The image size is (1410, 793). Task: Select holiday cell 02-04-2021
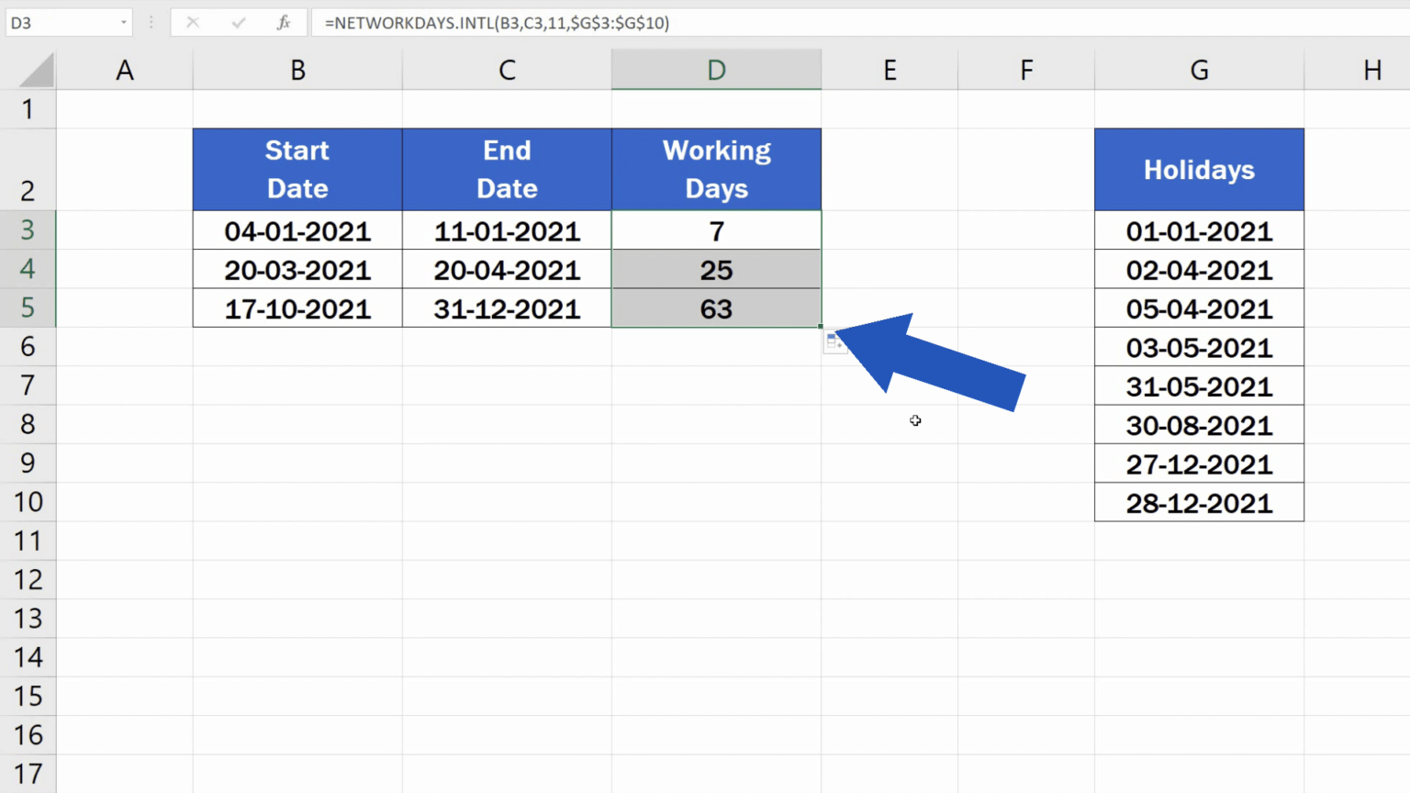[1199, 270]
